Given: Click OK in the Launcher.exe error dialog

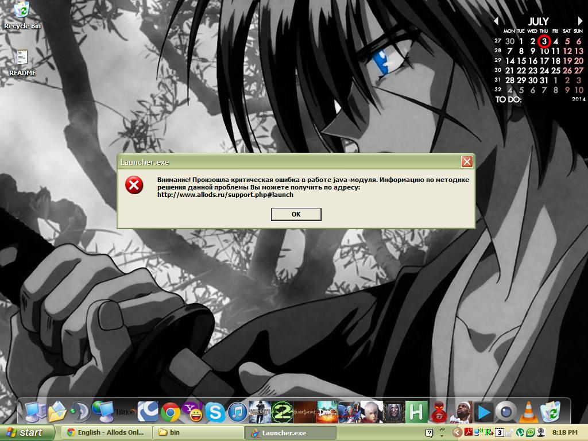Looking at the screenshot, I should point(296,214).
